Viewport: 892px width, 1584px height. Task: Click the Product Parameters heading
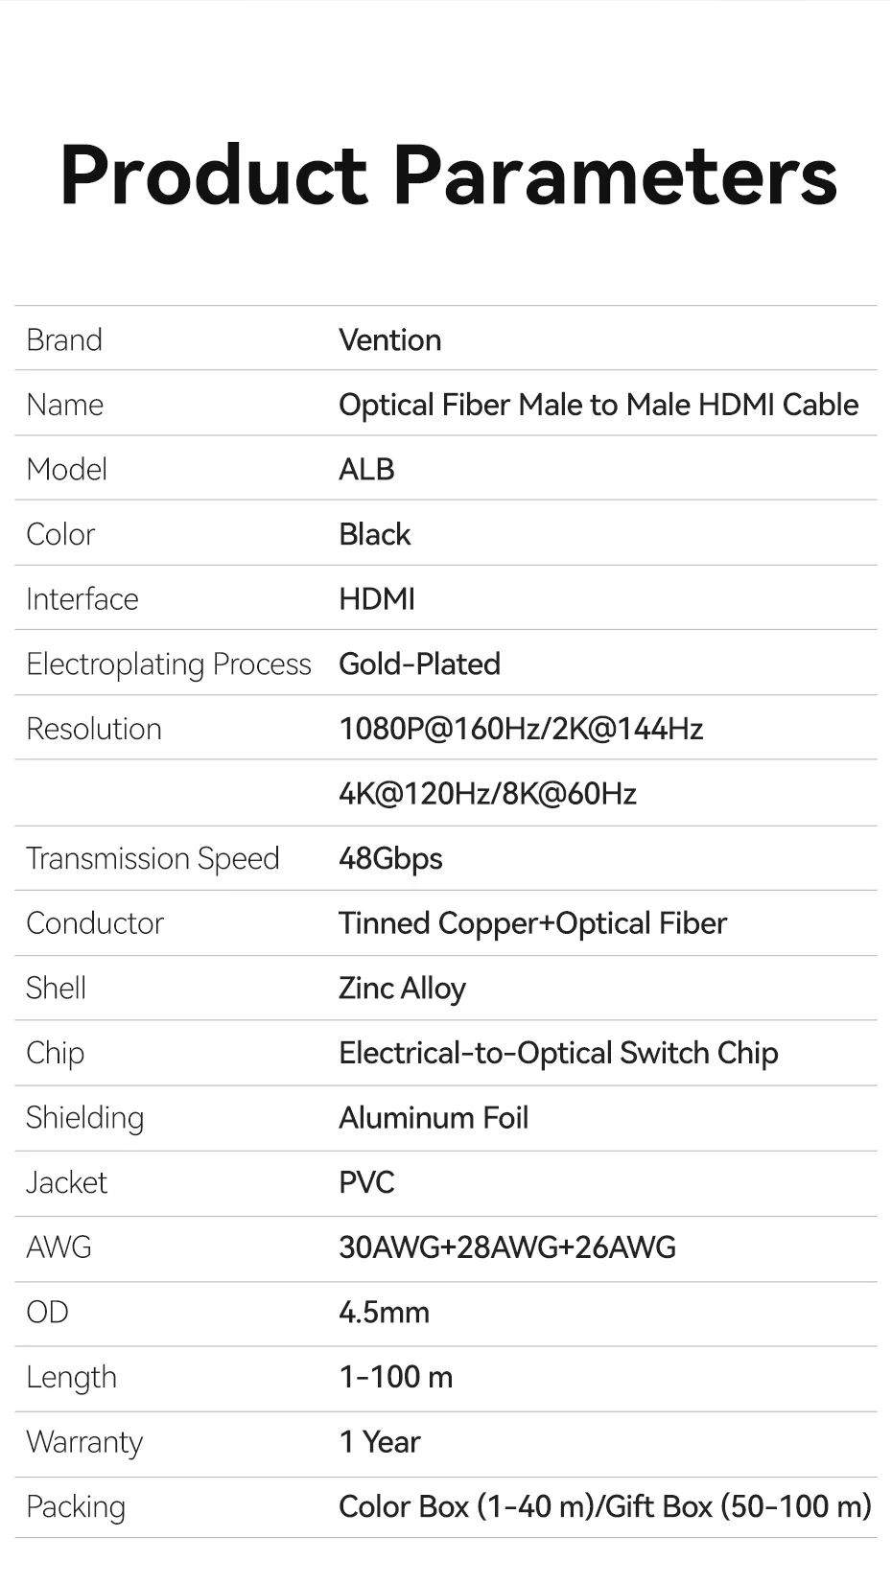pyautogui.click(x=448, y=175)
